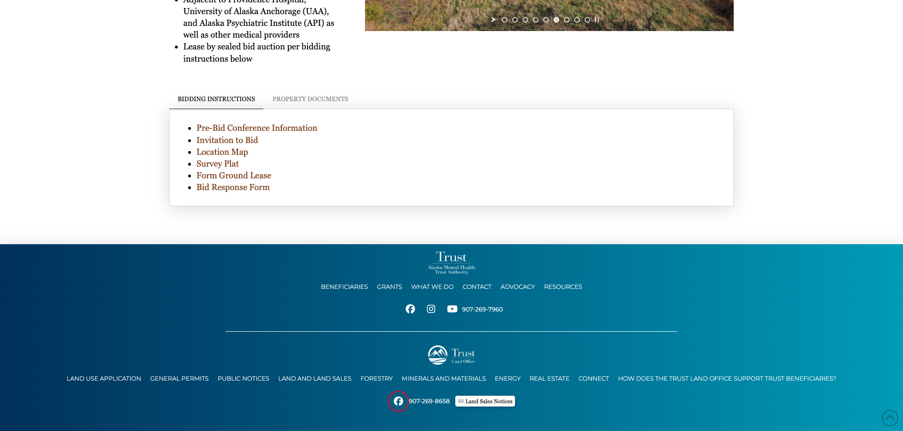
Task: Advance the carousel with the next arrow
Action: pos(493,19)
